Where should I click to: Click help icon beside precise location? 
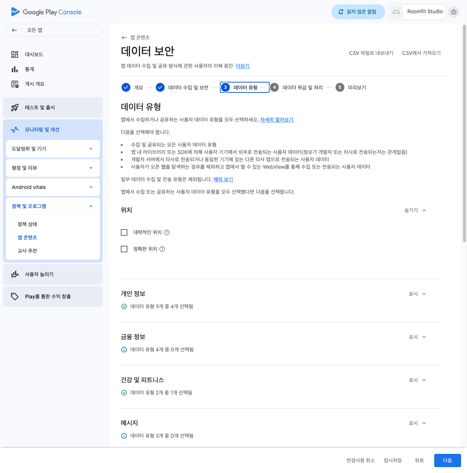pyautogui.click(x=162, y=249)
